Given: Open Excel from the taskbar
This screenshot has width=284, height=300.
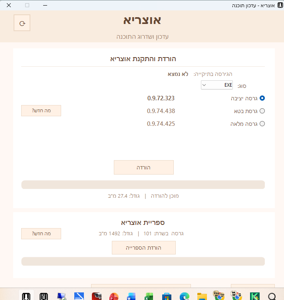Looking at the screenshot, I should coord(149,296).
